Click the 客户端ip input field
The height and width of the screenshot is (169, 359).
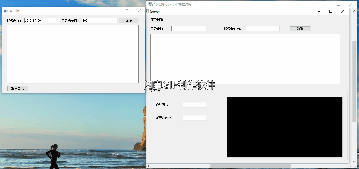point(194,105)
